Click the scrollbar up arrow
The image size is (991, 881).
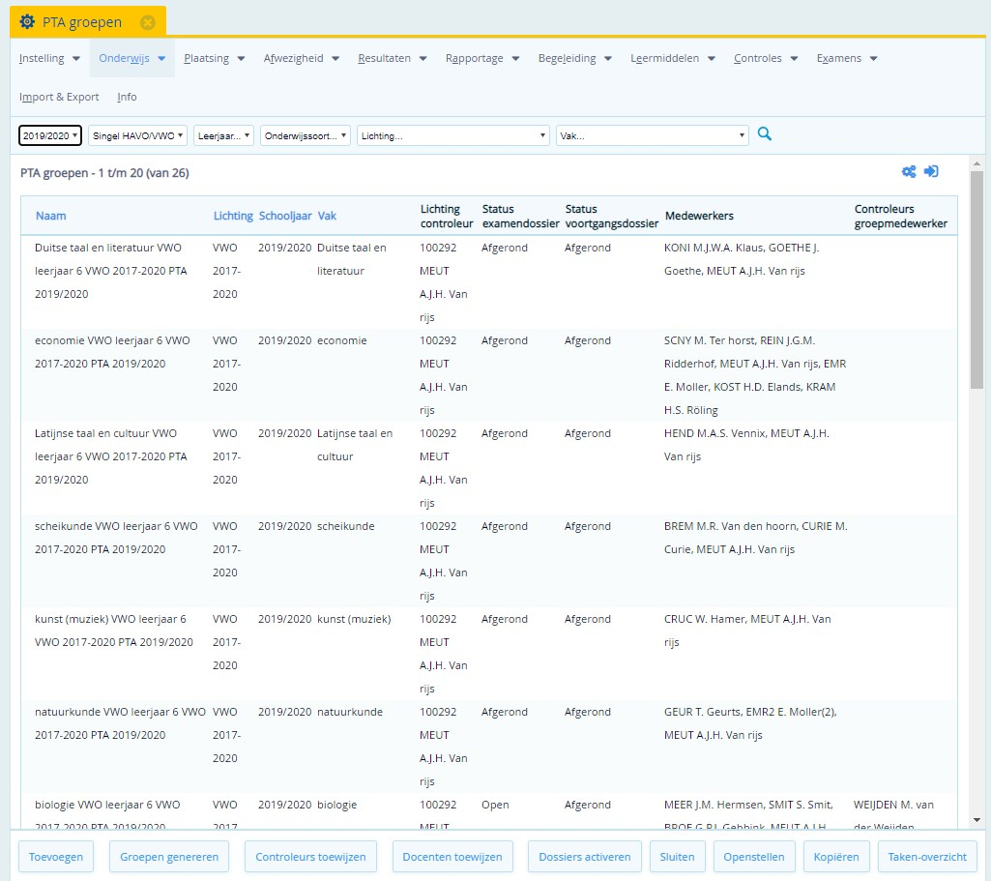pos(976,163)
